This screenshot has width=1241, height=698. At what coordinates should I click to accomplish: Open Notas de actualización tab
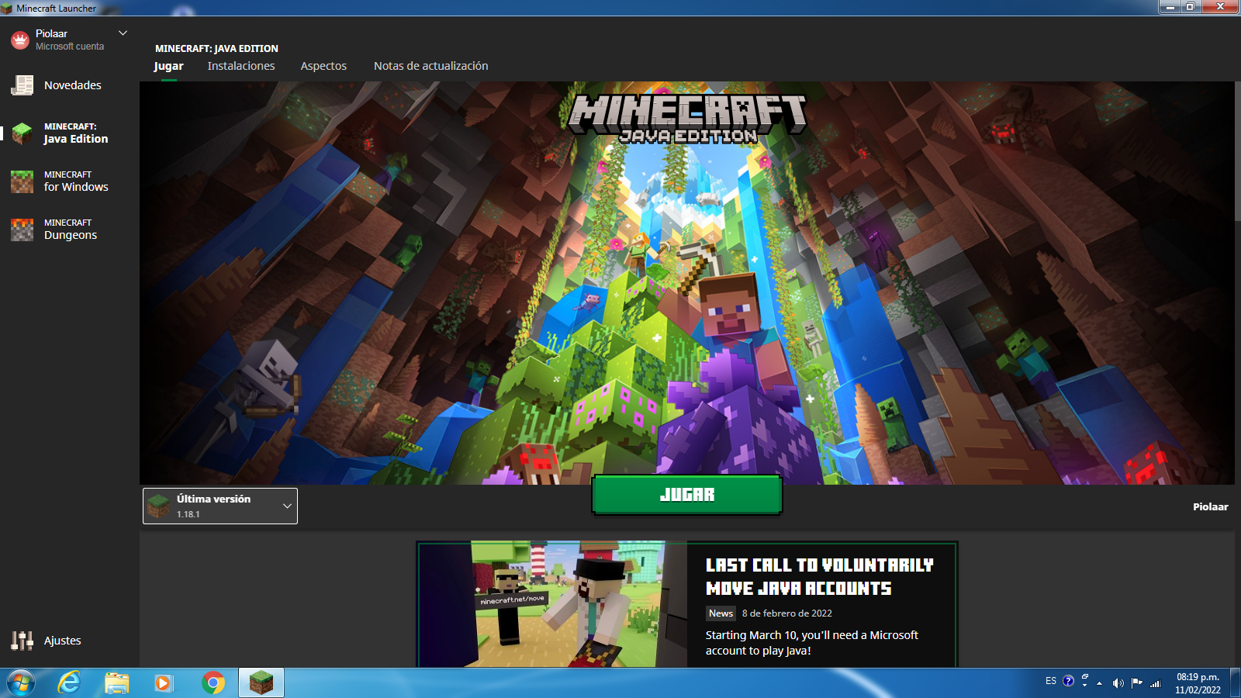tap(430, 66)
